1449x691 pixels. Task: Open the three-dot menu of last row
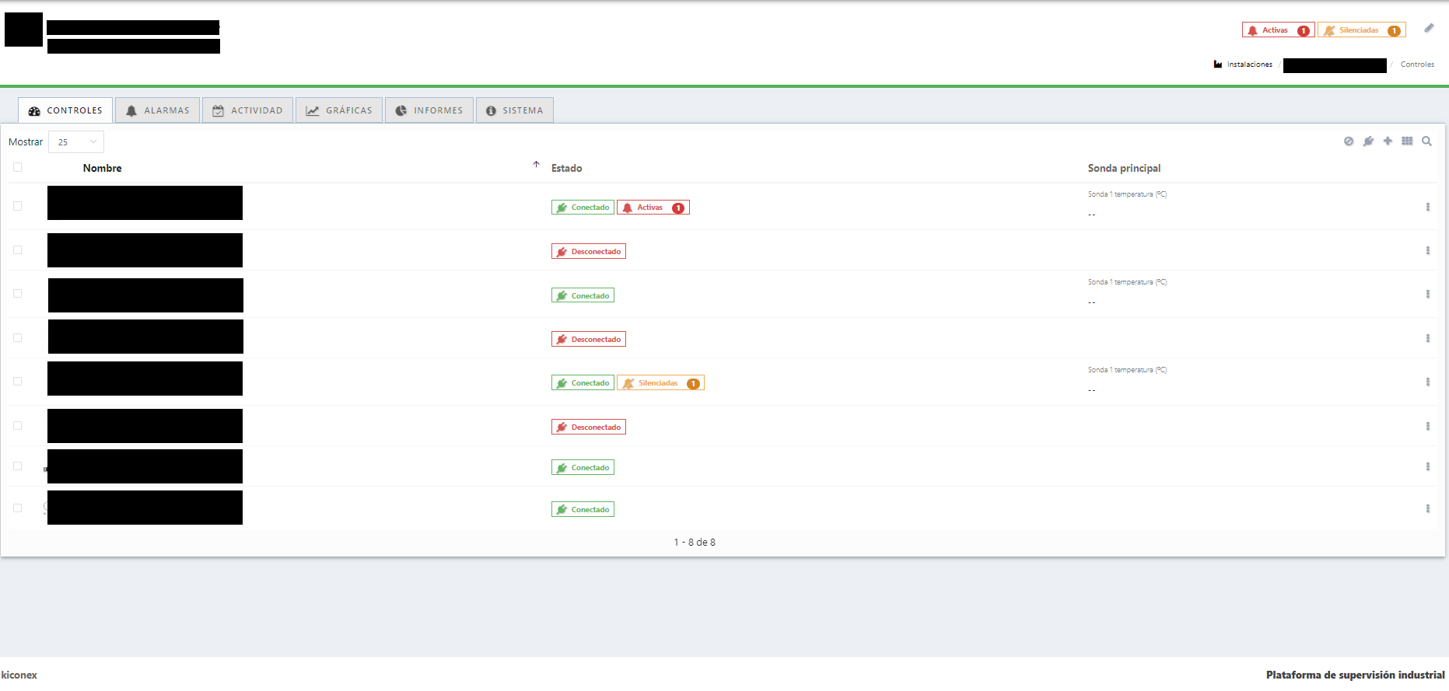click(x=1427, y=509)
